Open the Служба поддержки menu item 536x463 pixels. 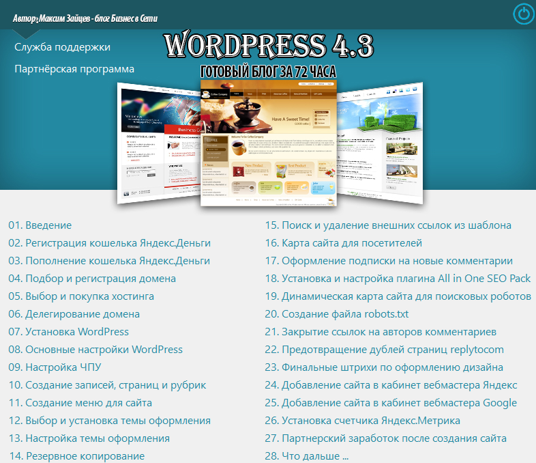62,47
